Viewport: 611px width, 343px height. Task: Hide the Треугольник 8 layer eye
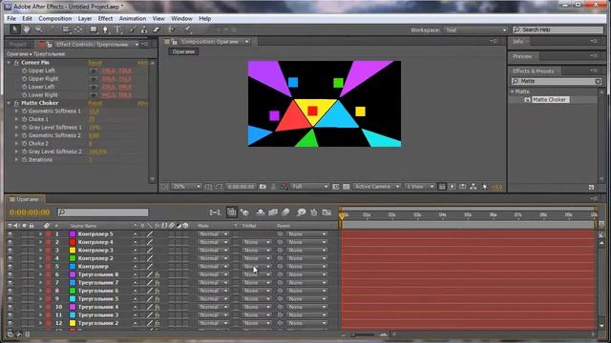pyautogui.click(x=11, y=274)
